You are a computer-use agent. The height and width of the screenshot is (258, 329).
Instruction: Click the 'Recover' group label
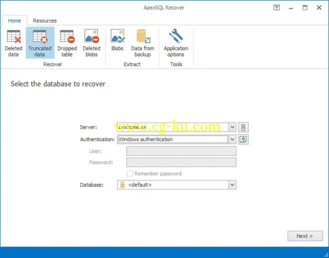pos(53,64)
